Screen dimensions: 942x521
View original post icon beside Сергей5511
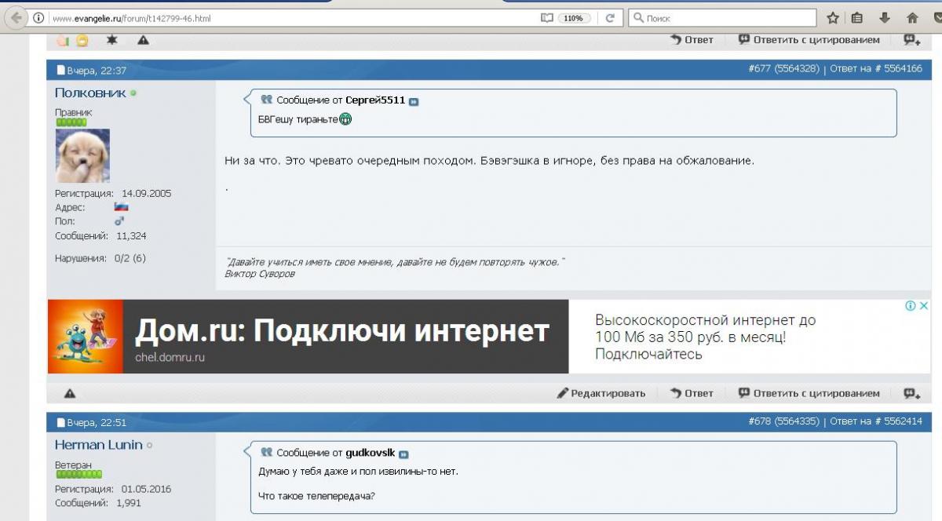[x=414, y=101]
